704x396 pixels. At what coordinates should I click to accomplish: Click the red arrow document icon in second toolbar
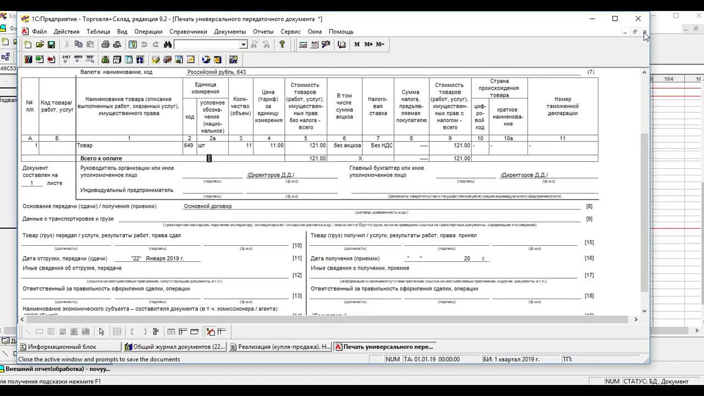click(x=51, y=59)
